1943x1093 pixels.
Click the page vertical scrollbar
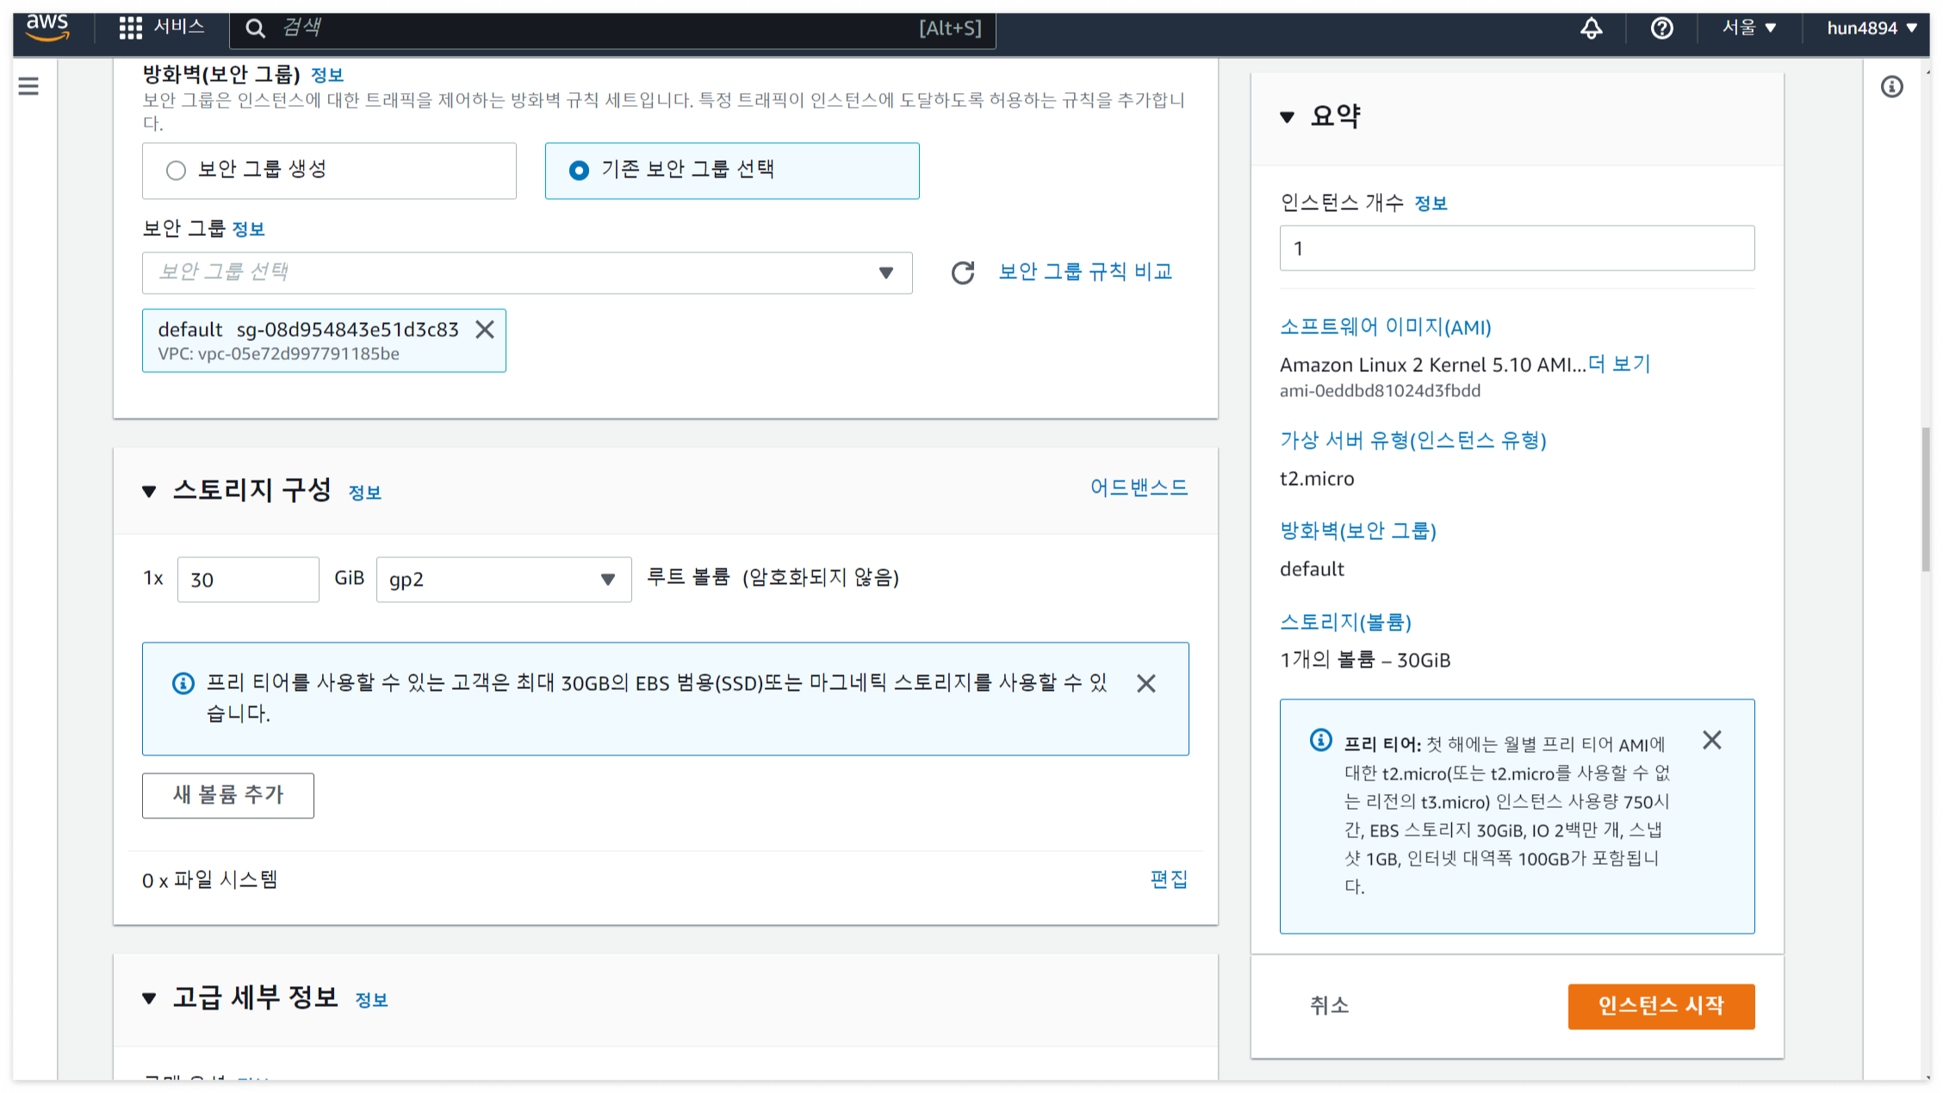(1926, 500)
